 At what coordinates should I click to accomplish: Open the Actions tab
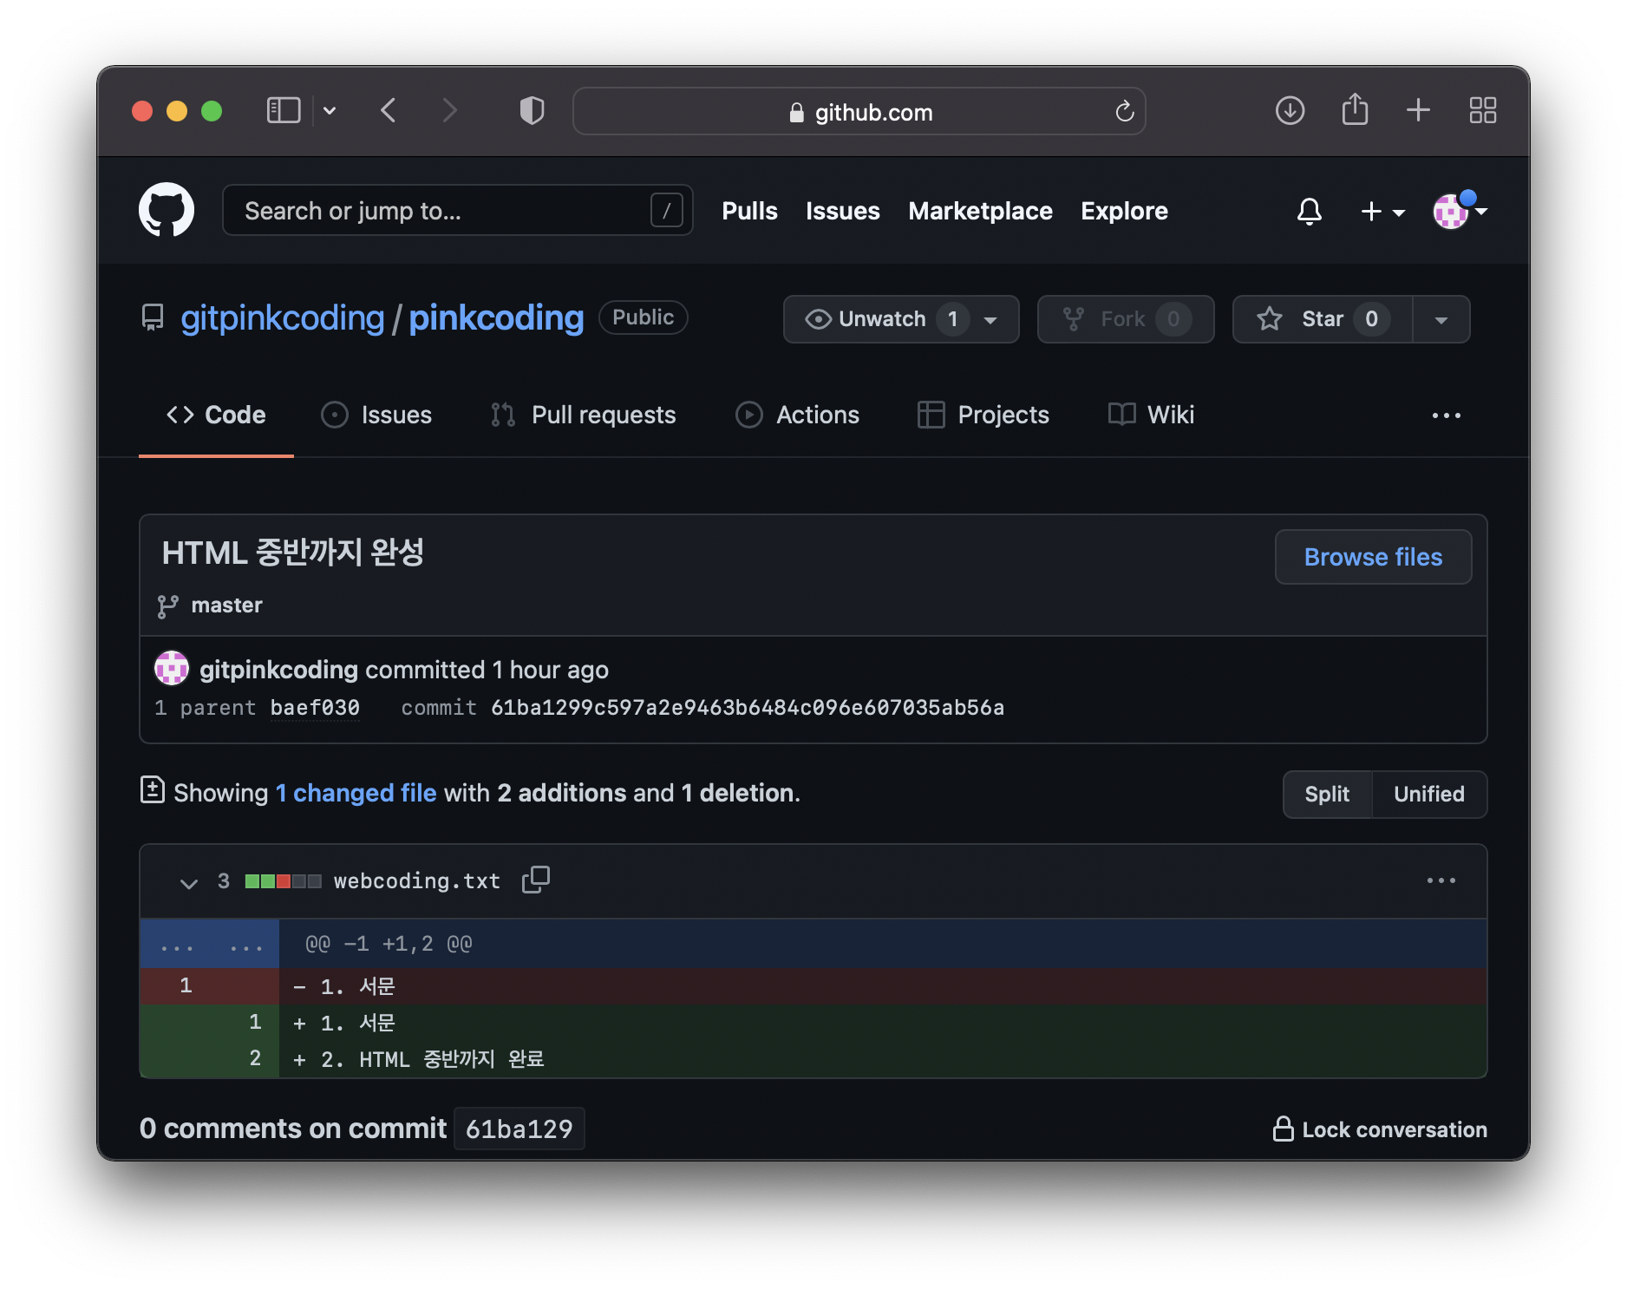click(797, 415)
